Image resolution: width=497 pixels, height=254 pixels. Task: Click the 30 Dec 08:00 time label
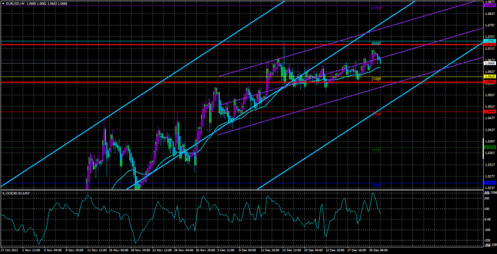click(379, 251)
